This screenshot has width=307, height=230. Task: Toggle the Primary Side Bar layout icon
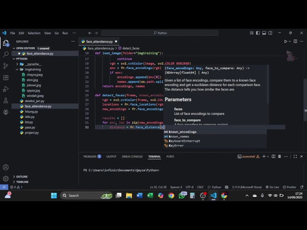258,33
